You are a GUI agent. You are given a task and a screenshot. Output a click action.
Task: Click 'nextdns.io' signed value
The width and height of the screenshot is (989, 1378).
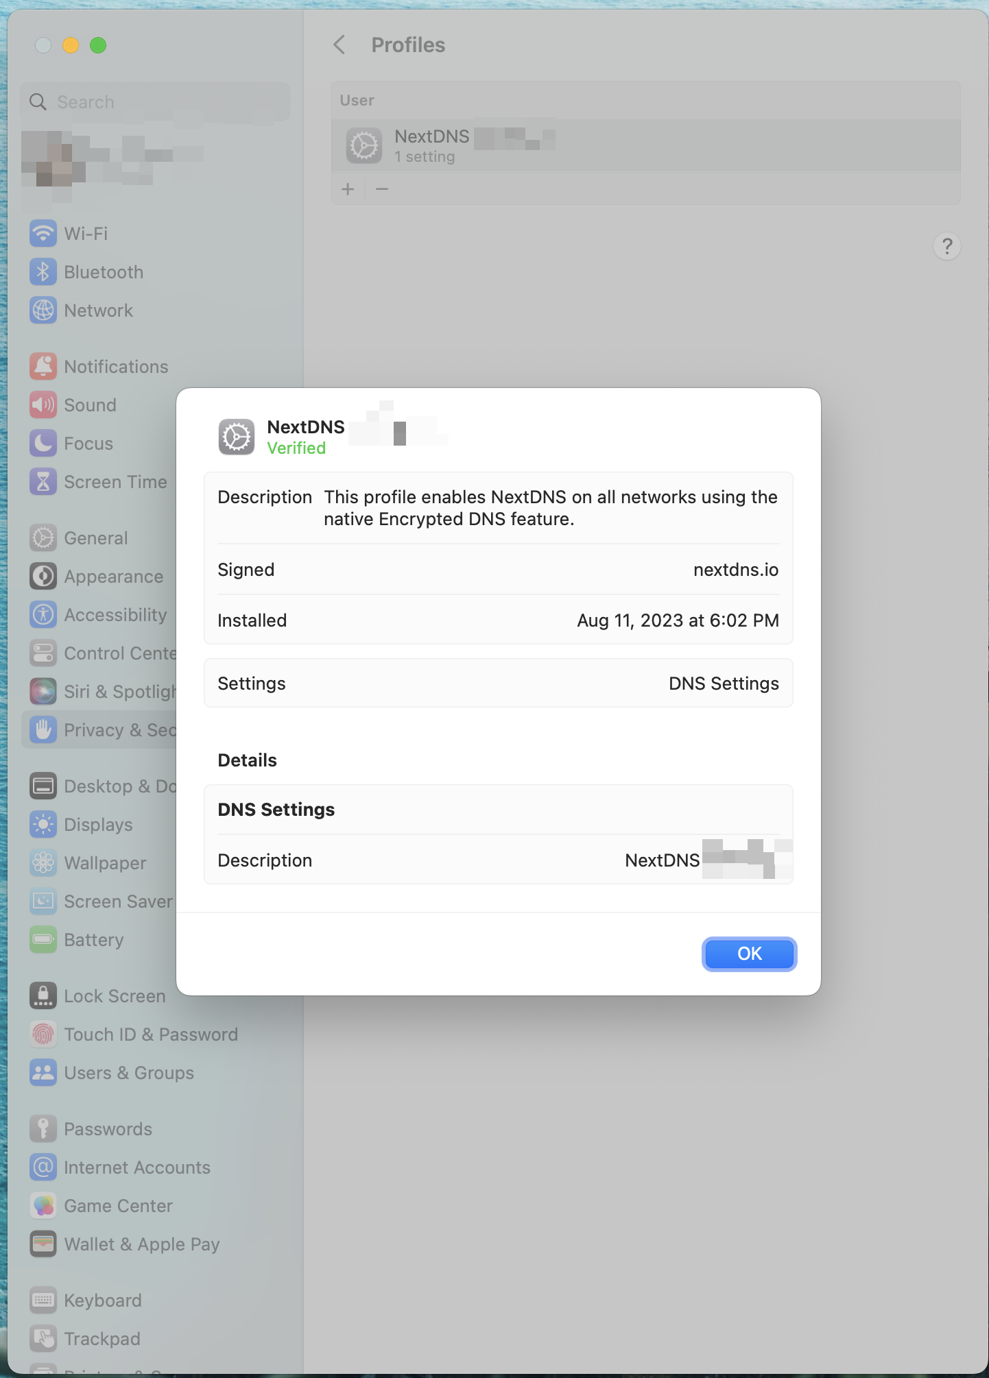[x=736, y=570]
